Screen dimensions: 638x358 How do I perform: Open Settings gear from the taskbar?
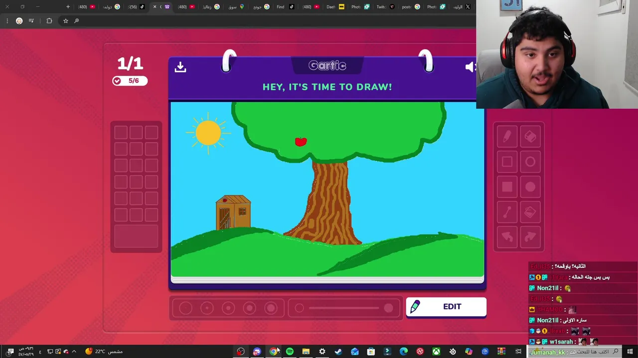(x=322, y=352)
